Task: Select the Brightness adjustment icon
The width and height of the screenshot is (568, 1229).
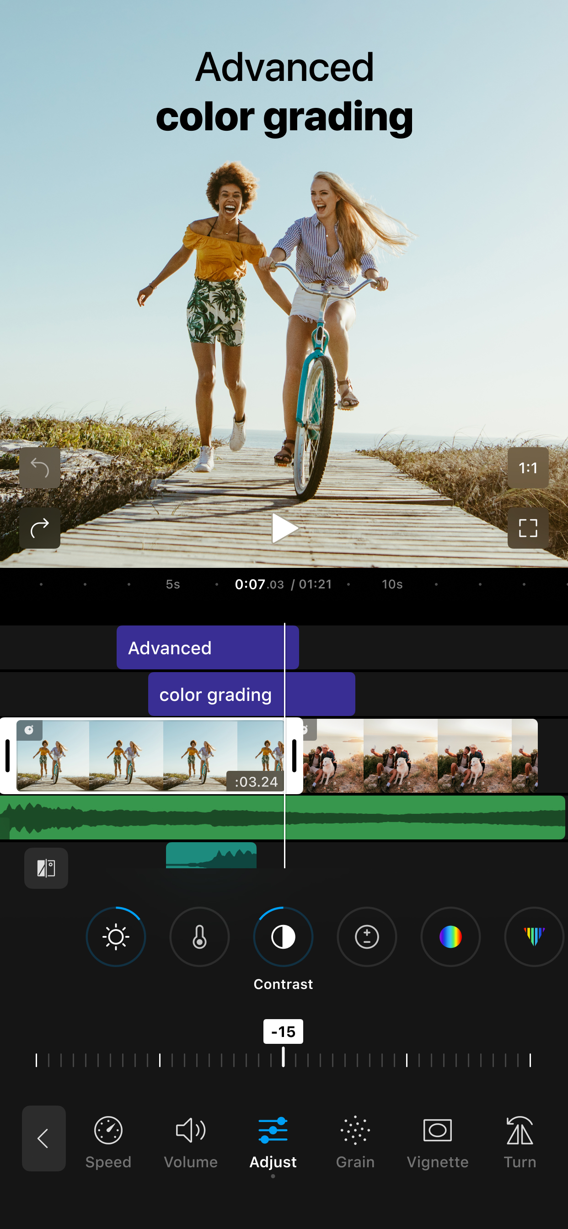Action: [x=116, y=936]
